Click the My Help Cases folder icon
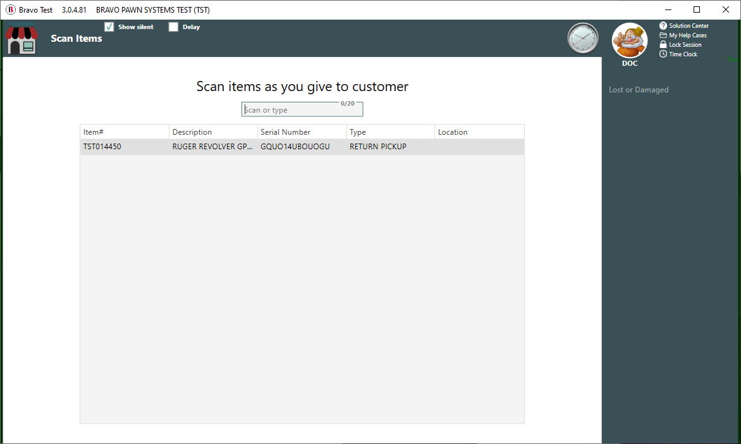This screenshot has width=741, height=444. (x=663, y=35)
